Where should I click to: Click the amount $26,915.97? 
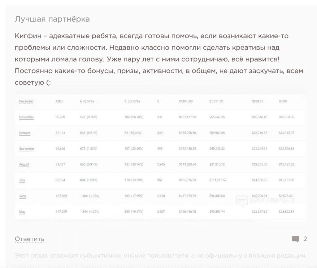(287, 133)
